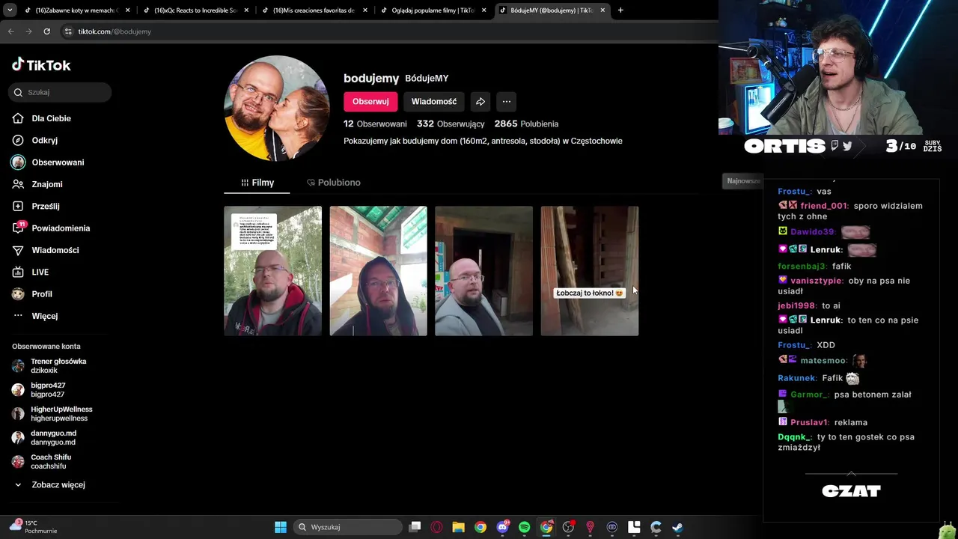Open followed account HigherUpWellness
958x539 pixels.
click(61, 413)
